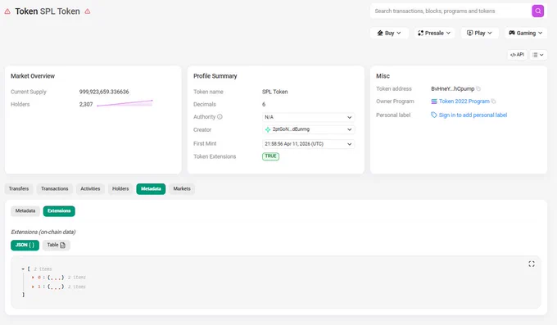Image resolution: width=557 pixels, height=325 pixels.
Task: Click the decimals value 6
Action: coord(264,105)
